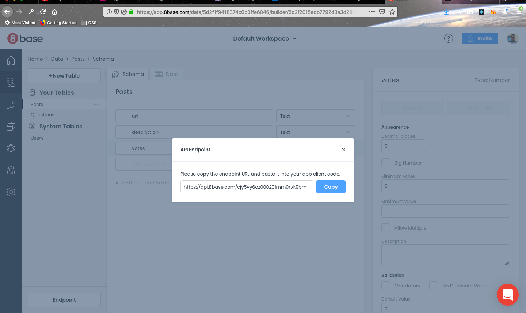
Task: Go to browser home page
Action: click(x=54, y=12)
